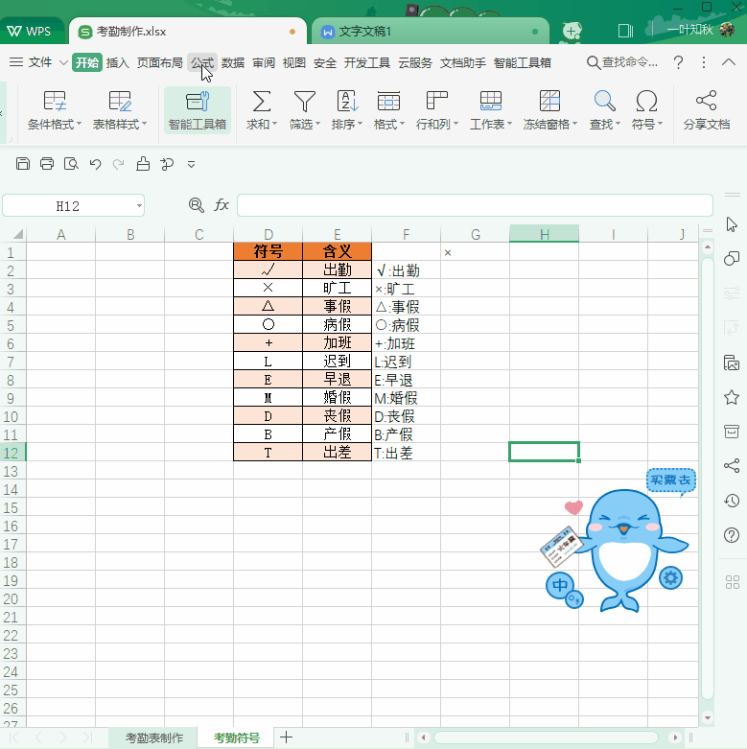
Task: Click the 筛选 filter funnel icon
Action: click(x=304, y=102)
